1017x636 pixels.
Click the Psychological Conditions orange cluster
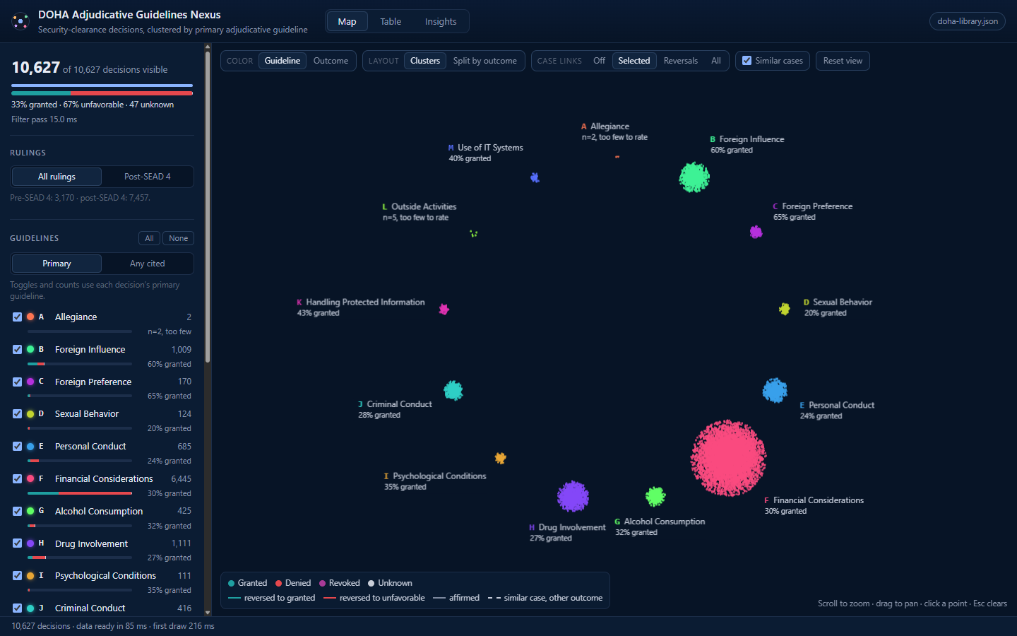tap(501, 458)
